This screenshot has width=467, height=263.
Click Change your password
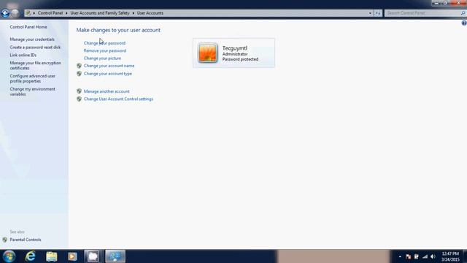coord(104,43)
